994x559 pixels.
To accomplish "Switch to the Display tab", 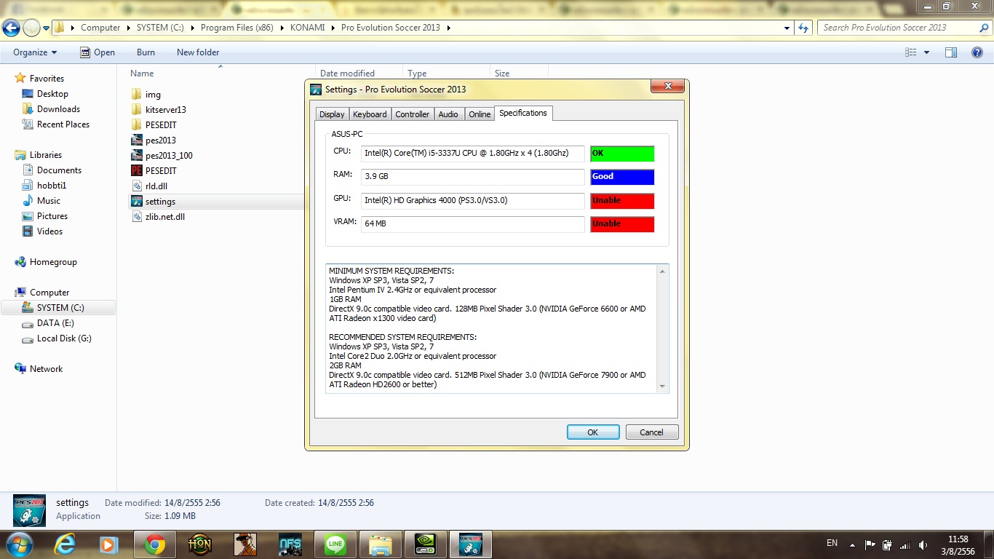I will tap(332, 114).
